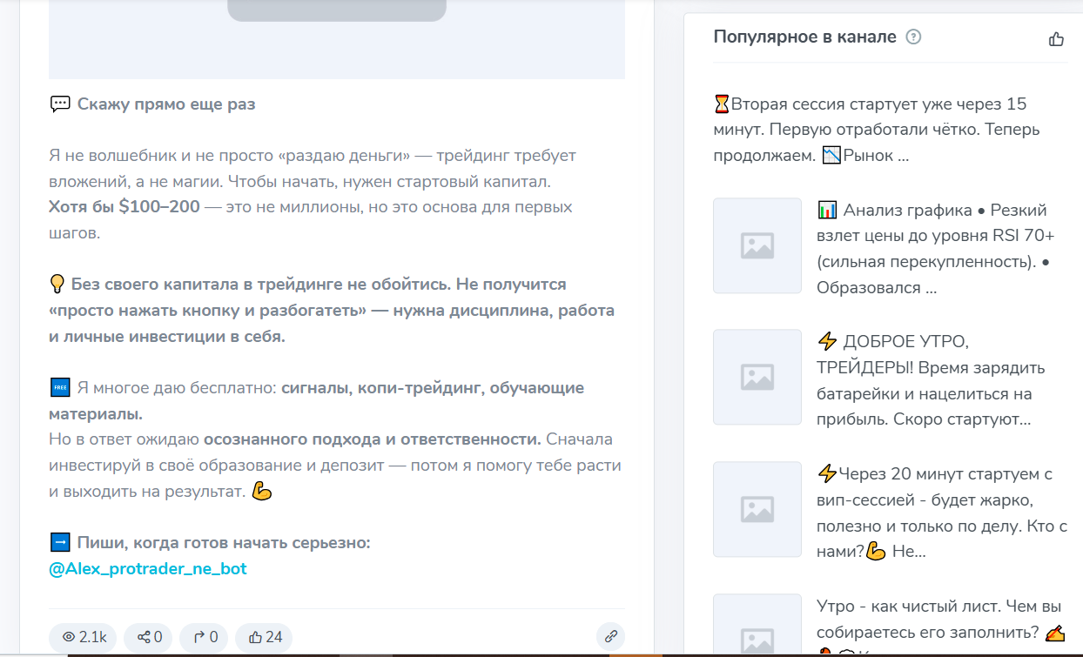Click the share icon under the post

click(147, 637)
